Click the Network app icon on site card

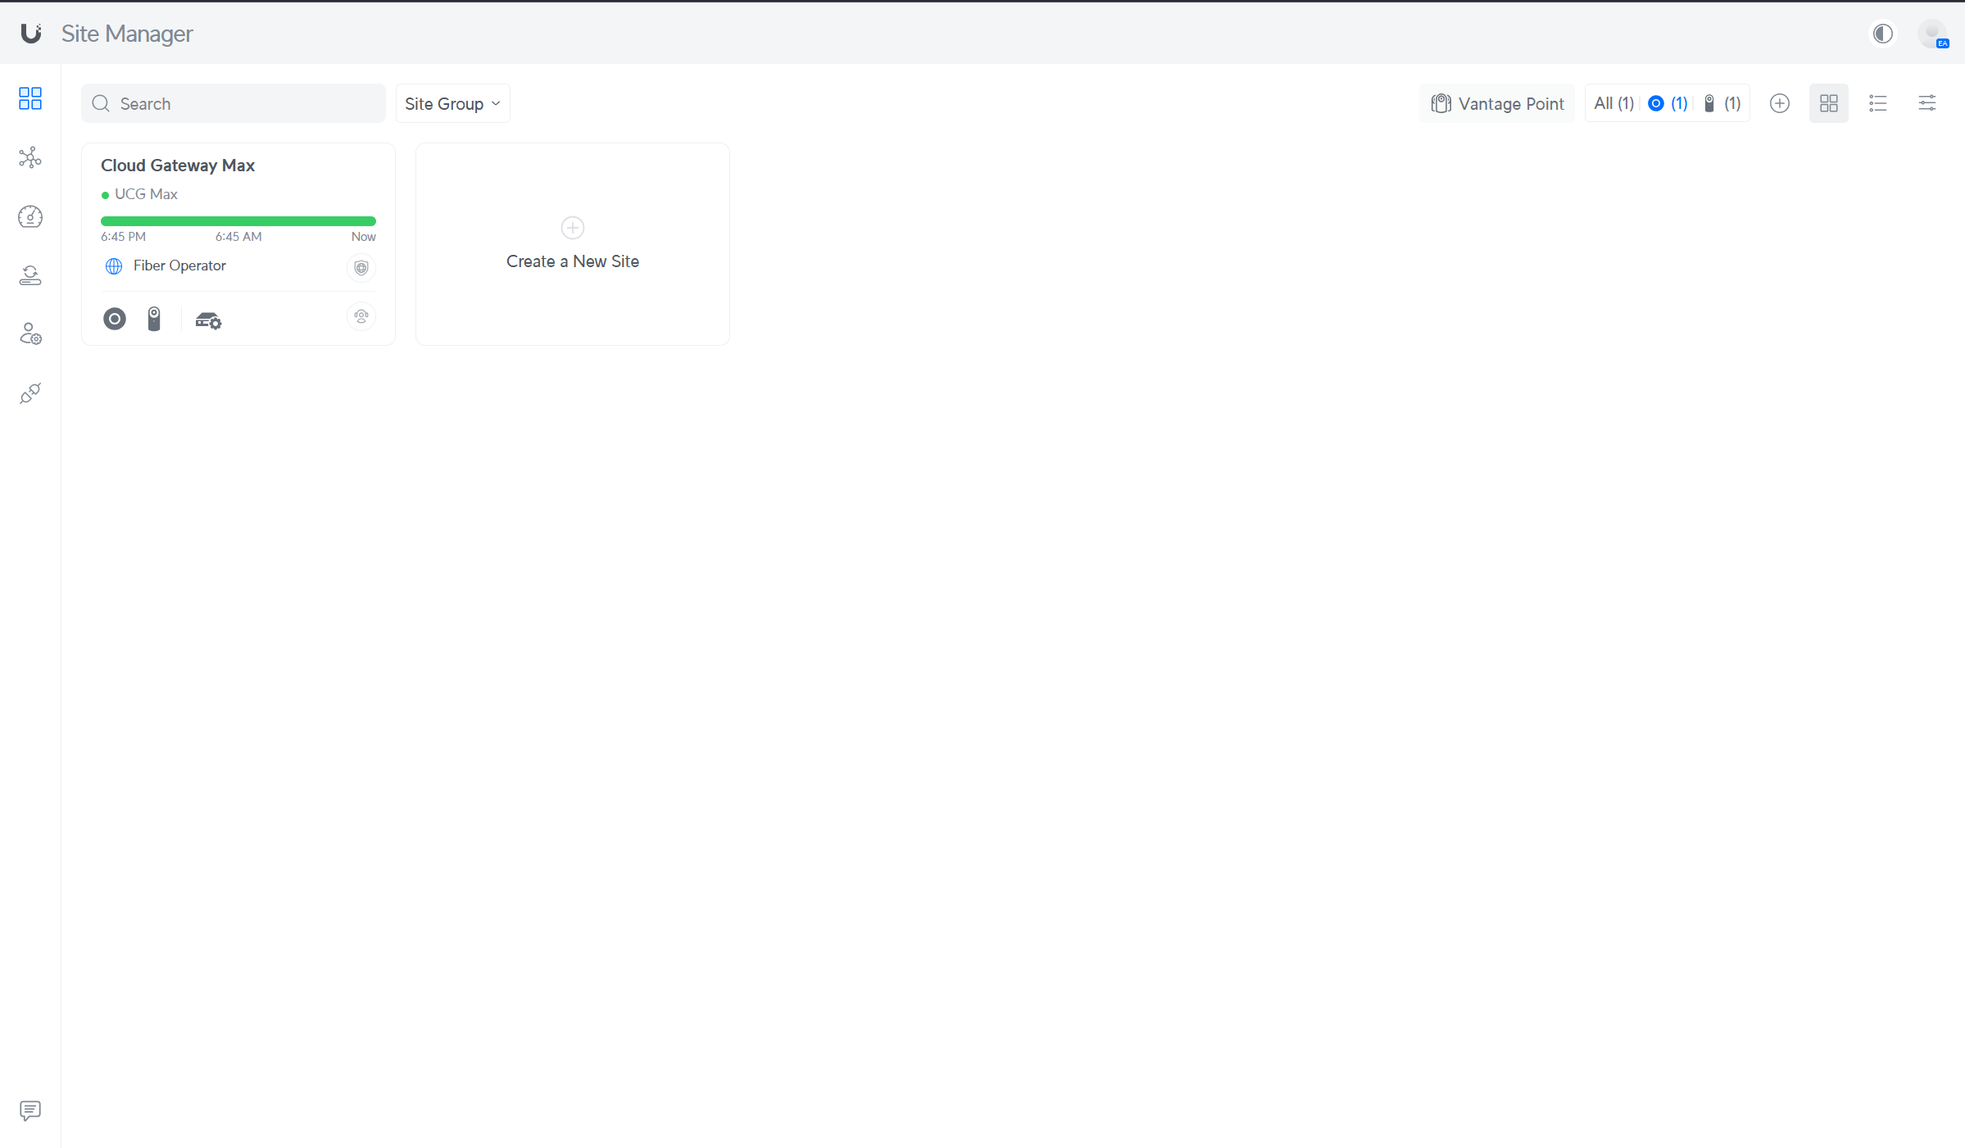[115, 319]
